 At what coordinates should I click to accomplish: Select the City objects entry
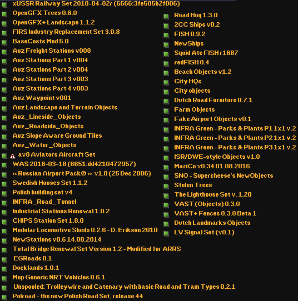pyautogui.click(x=192, y=91)
